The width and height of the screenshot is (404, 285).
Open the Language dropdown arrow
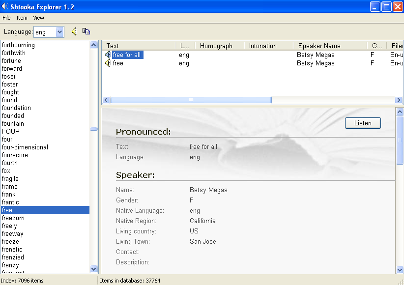tap(59, 32)
